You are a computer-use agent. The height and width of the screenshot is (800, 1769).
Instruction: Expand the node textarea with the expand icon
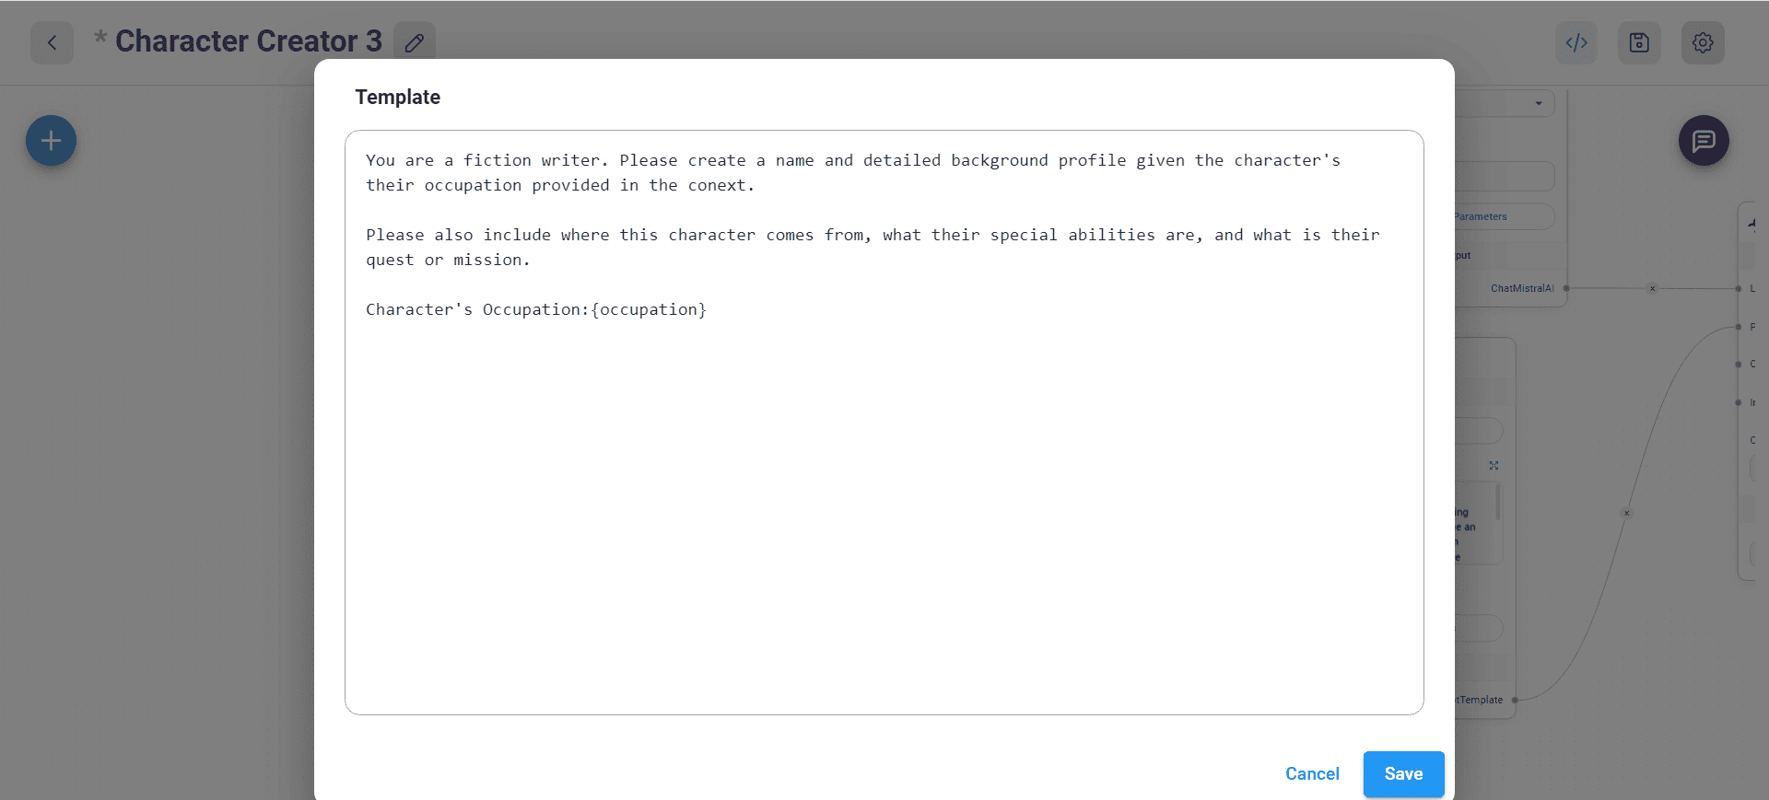point(1494,465)
